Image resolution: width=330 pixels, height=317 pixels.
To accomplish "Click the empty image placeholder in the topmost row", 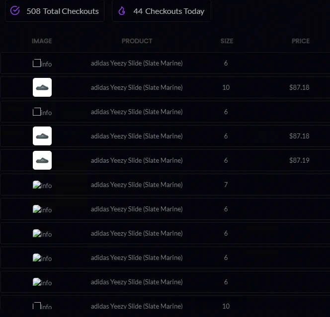I will [37, 63].
